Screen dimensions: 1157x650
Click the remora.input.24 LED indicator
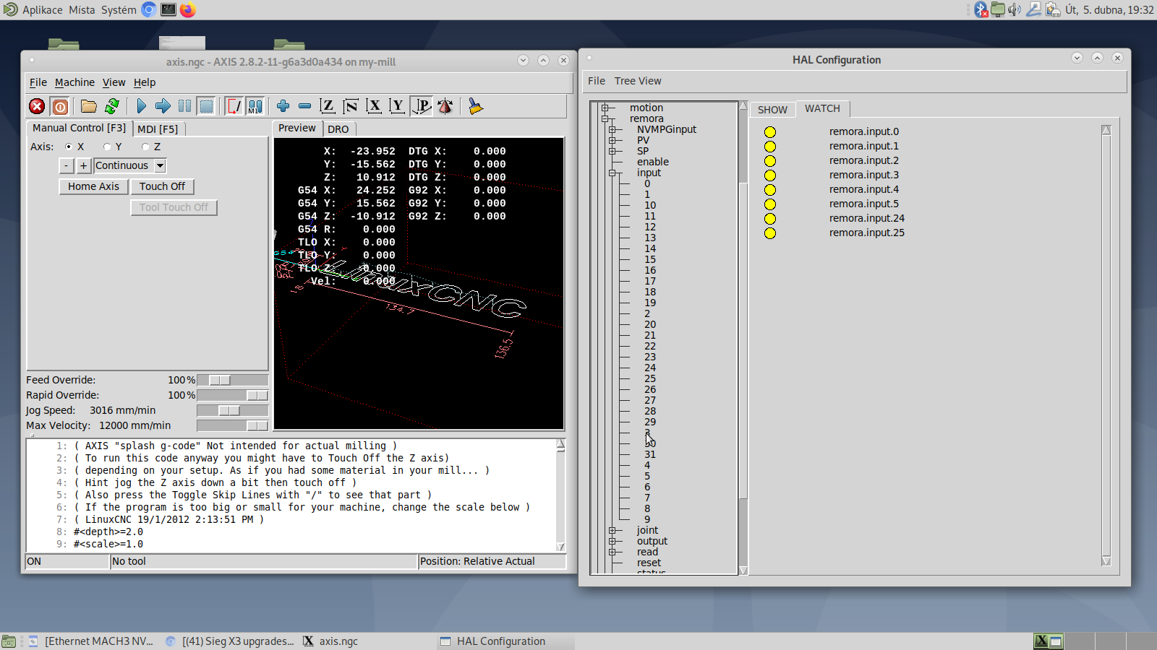click(770, 219)
